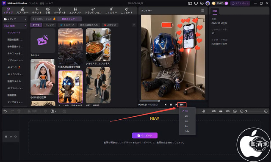Open the カスタム custom template card

point(43,41)
